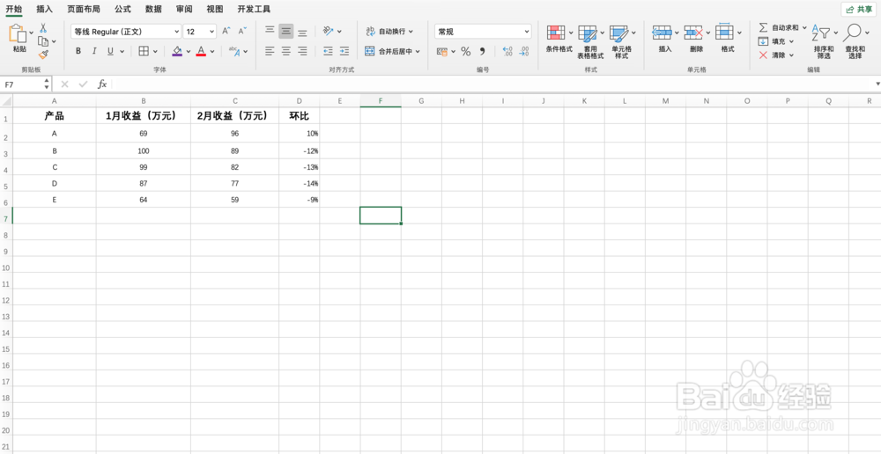881x454 pixels.
Task: Switch to the 视图 tab
Action: tap(215, 9)
